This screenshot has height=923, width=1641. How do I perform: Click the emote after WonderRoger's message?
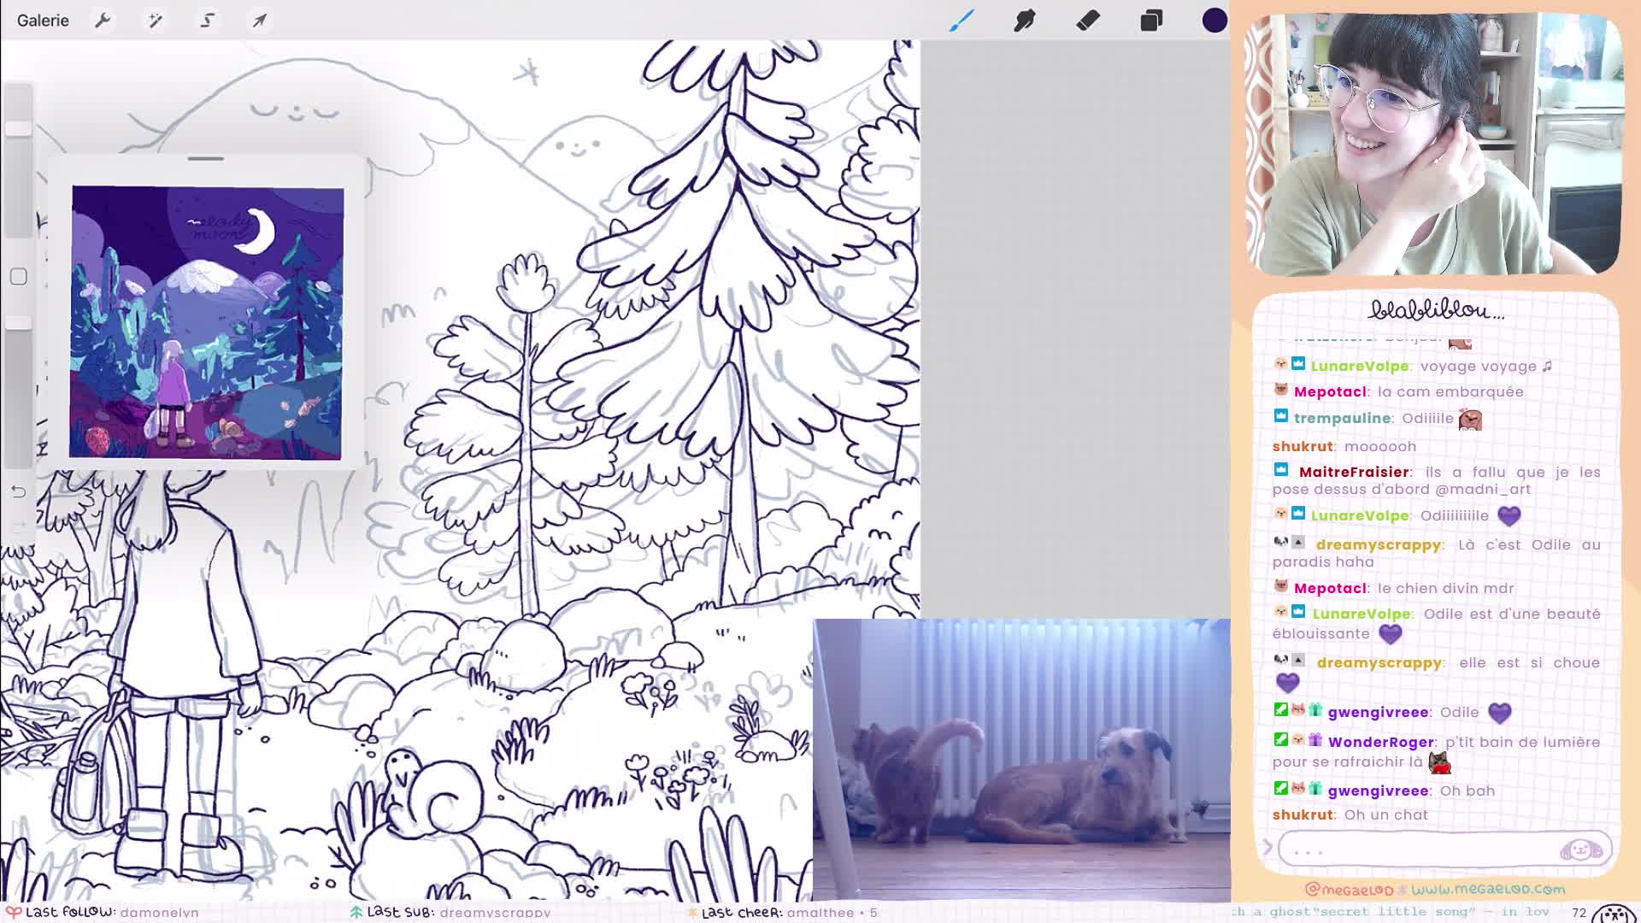(x=1439, y=762)
